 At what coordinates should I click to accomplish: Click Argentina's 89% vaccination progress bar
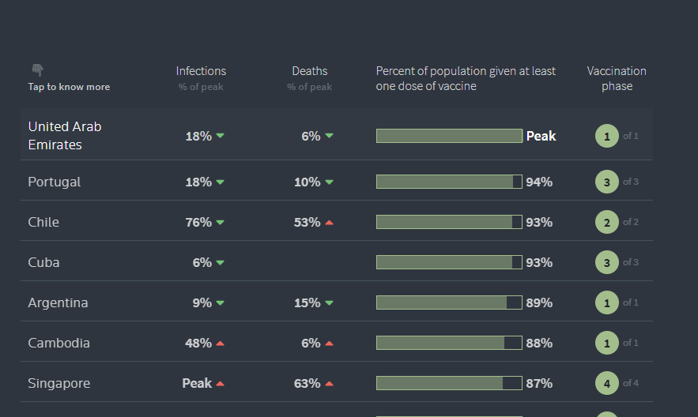click(449, 302)
